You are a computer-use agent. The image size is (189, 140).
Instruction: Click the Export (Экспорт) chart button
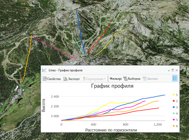(x=72, y=79)
